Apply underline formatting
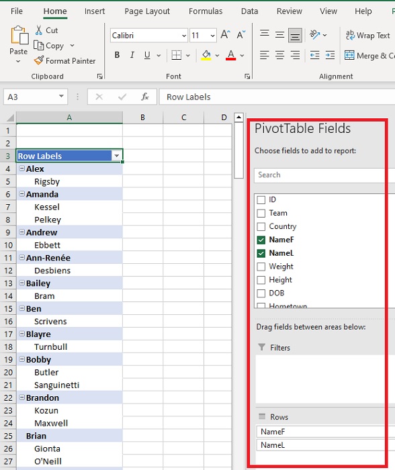Viewport: 395px width, 470px height. pos(147,55)
